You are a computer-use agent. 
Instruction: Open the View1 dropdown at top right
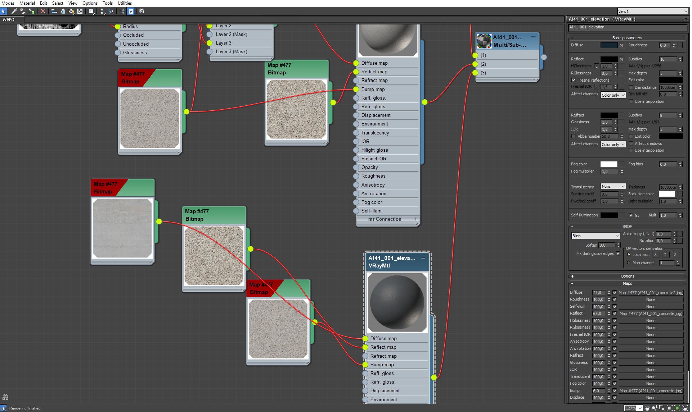click(653, 12)
